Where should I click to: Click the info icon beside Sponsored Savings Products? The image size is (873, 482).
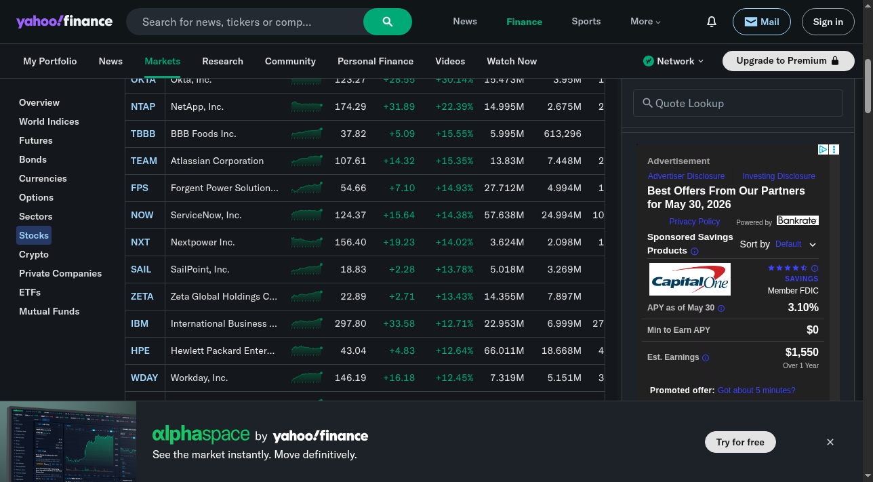point(695,252)
